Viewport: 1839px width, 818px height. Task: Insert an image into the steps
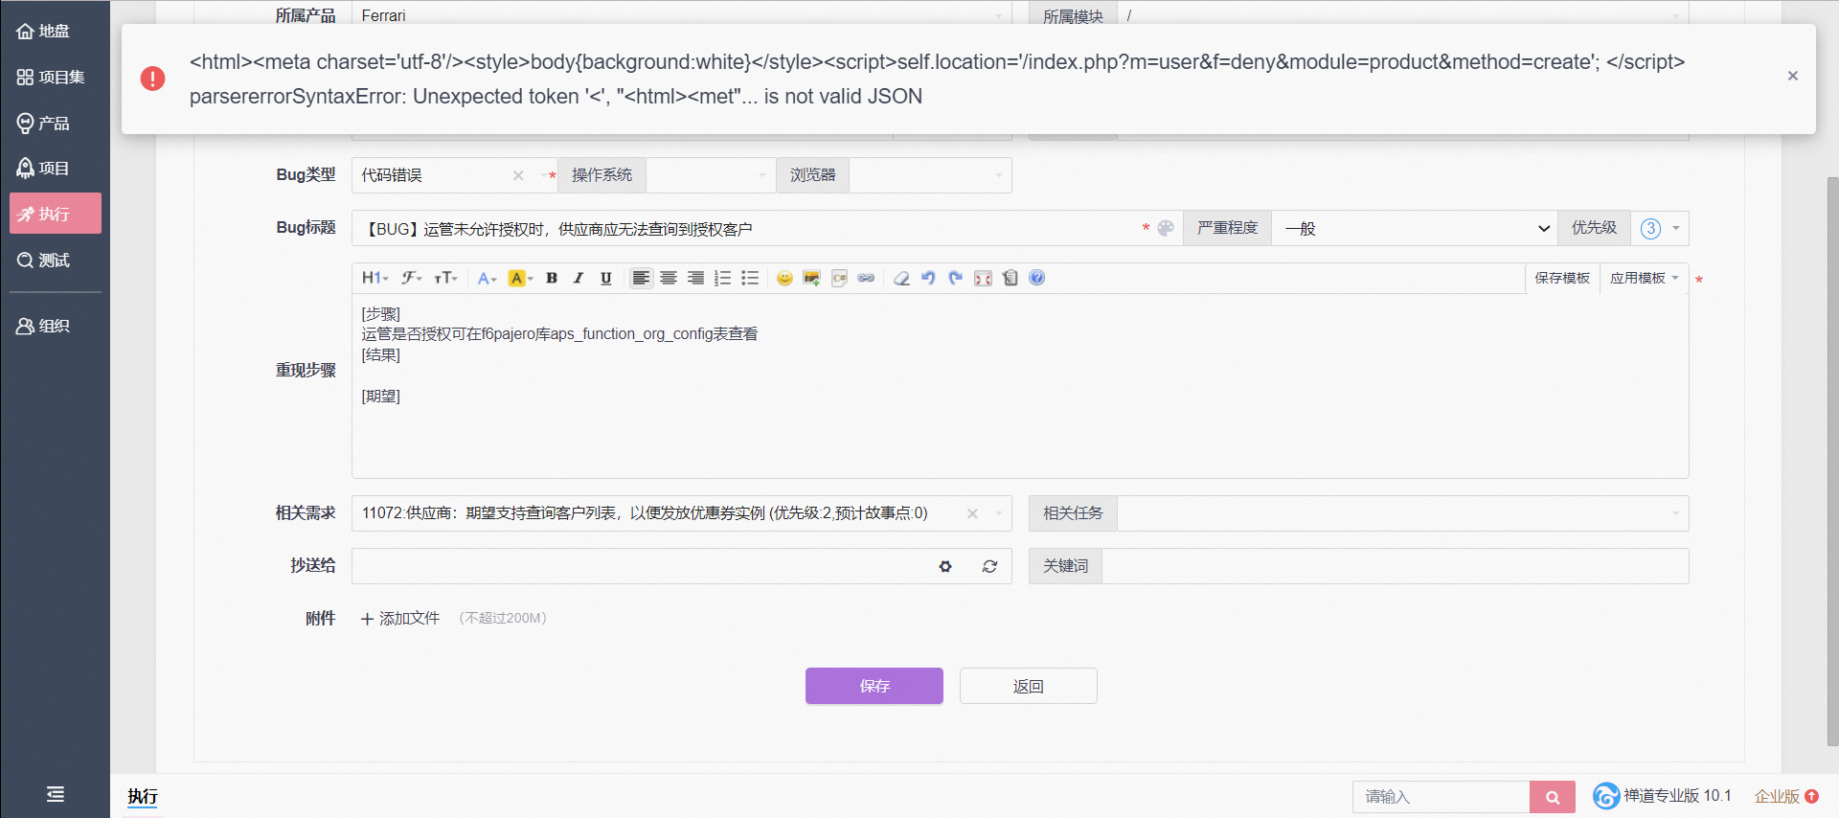coord(812,278)
